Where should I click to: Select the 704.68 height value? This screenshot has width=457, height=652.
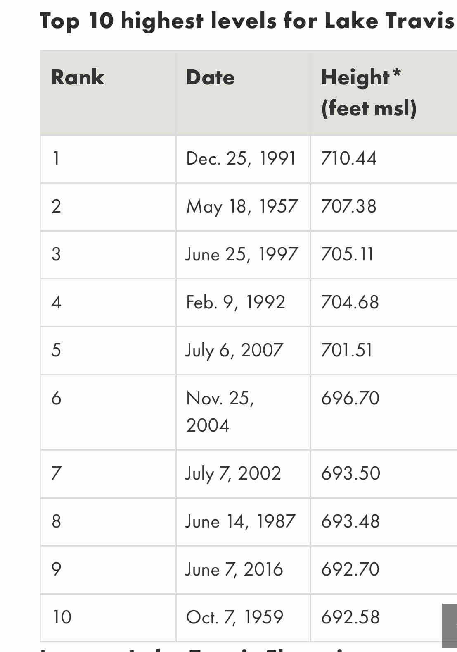350,302
